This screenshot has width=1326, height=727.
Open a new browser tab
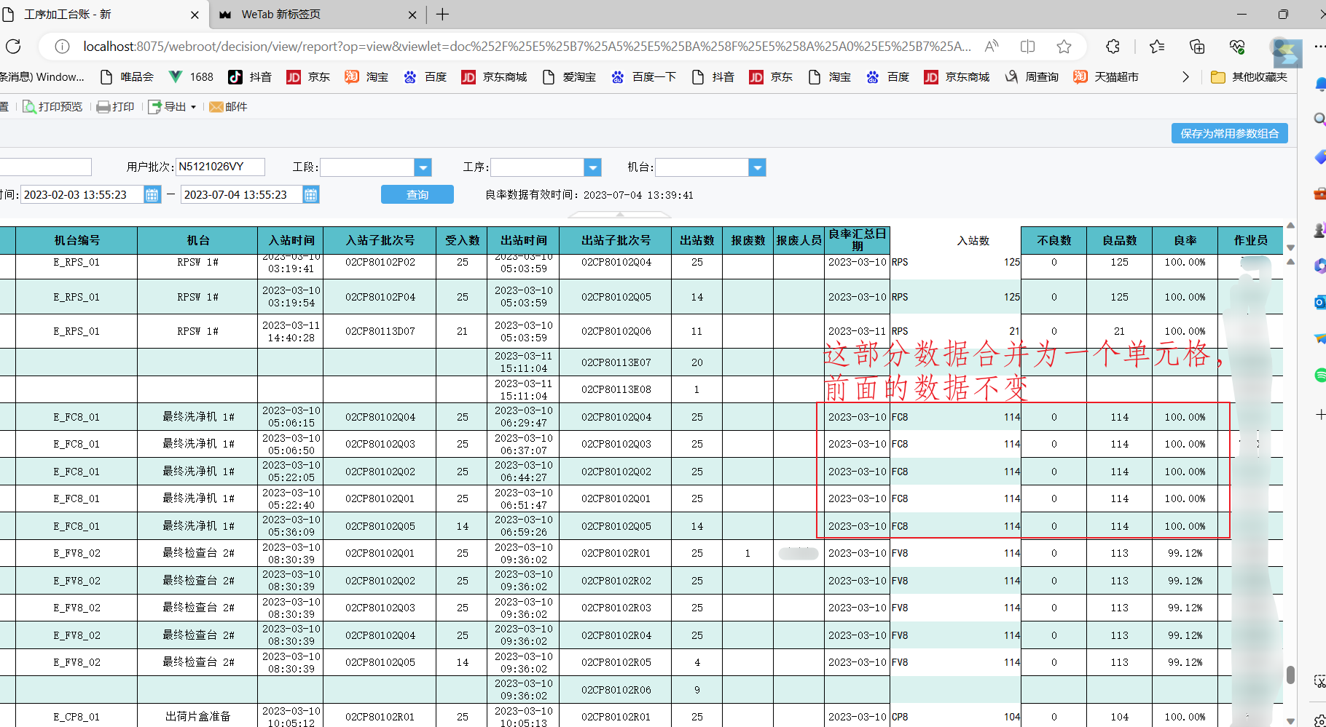pyautogui.click(x=442, y=15)
